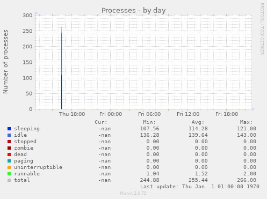
Task: Click sleeping minimum value 107.56
Action: [149, 129]
